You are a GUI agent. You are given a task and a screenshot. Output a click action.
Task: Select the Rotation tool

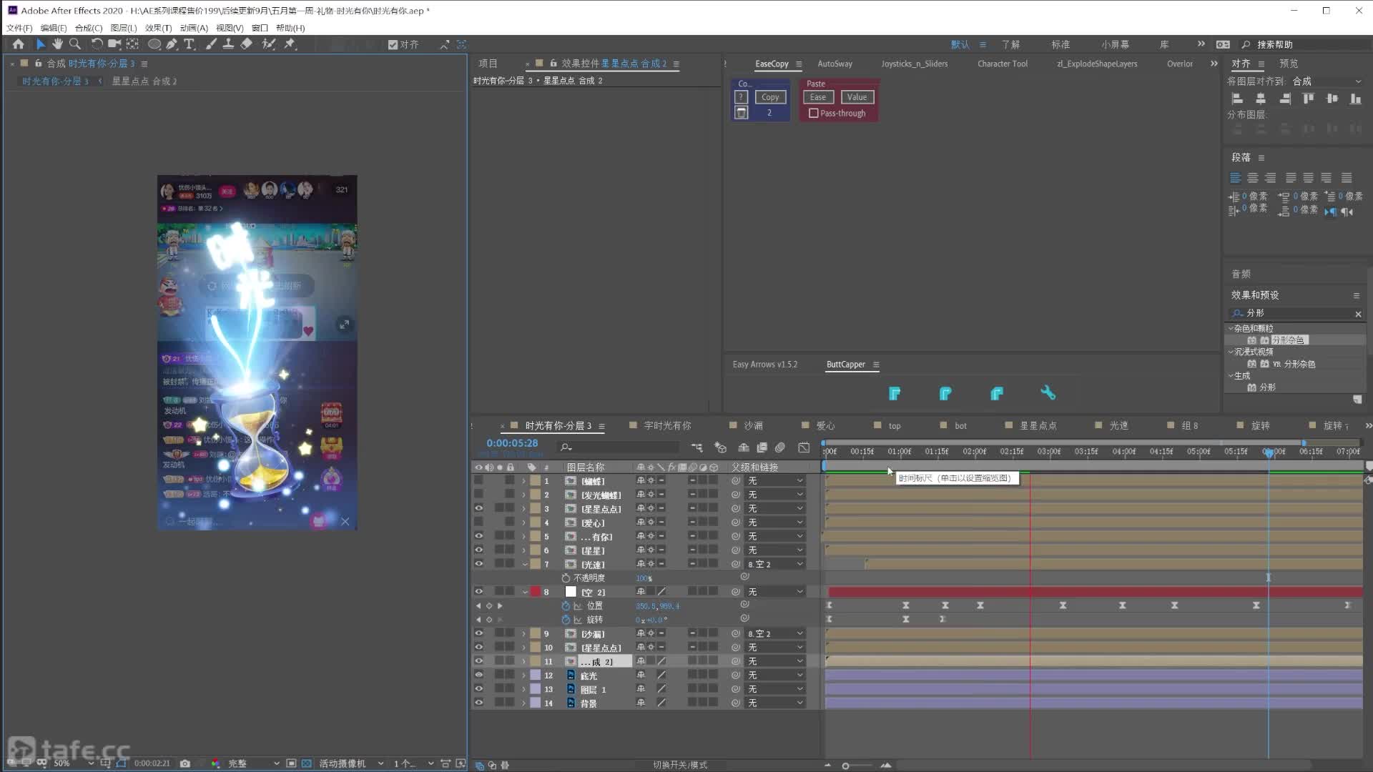pos(97,44)
